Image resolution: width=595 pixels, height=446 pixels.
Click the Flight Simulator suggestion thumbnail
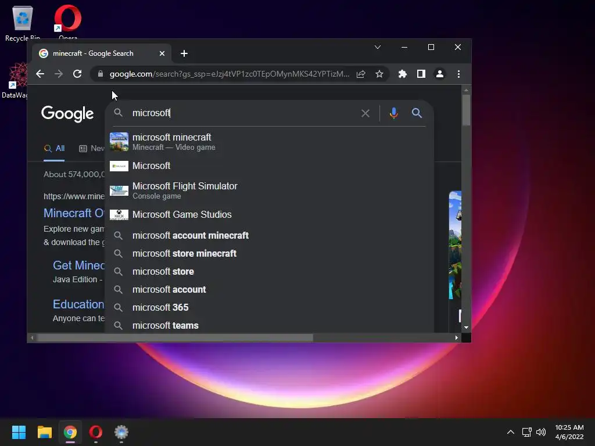point(119,190)
